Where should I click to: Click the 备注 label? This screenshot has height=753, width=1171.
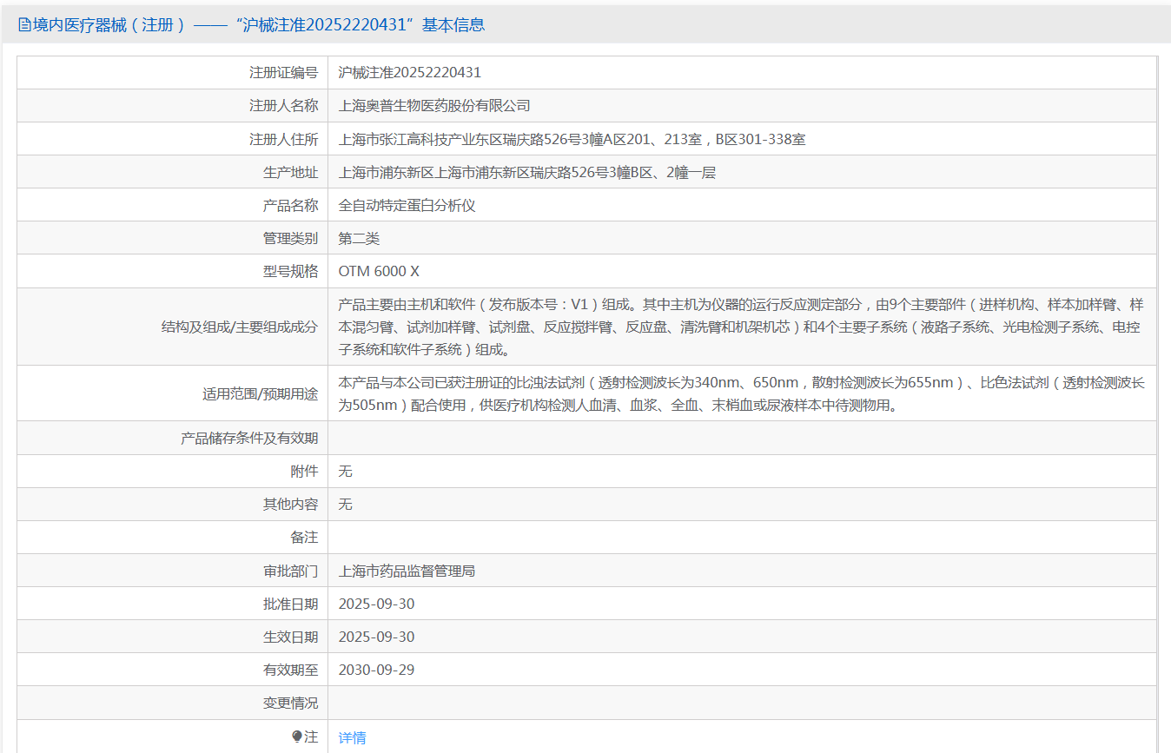point(304,538)
